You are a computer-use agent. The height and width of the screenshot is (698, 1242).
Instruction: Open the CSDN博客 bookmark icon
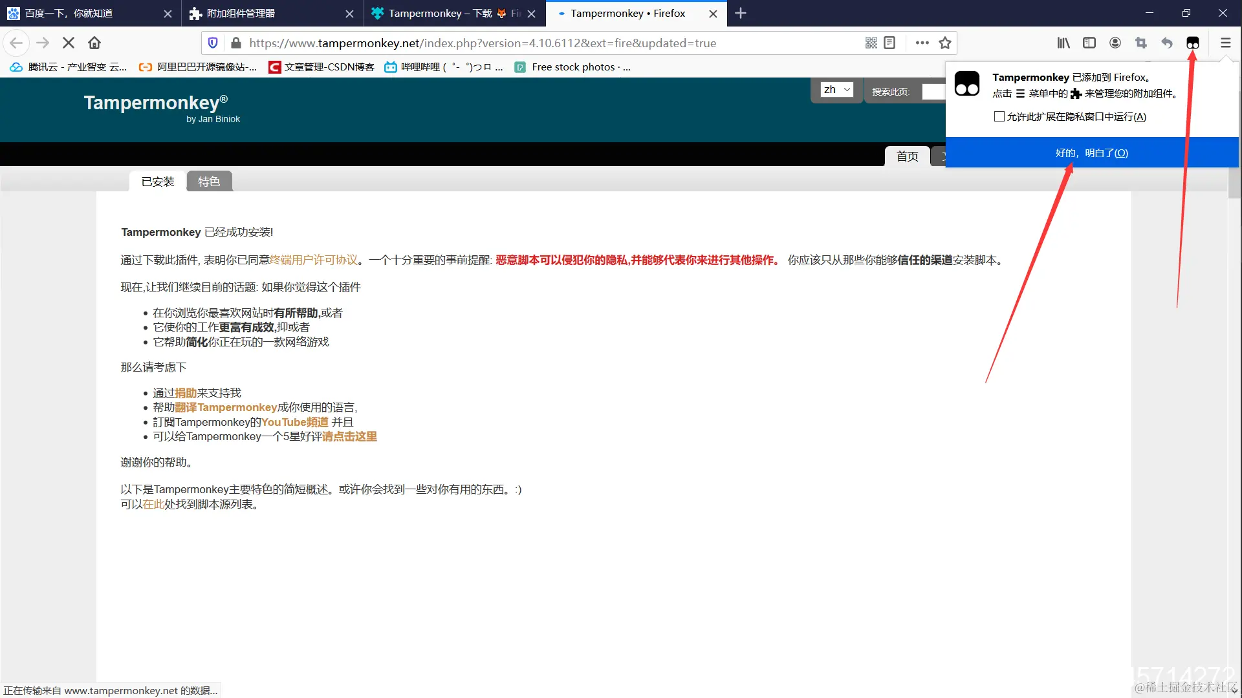pos(274,67)
